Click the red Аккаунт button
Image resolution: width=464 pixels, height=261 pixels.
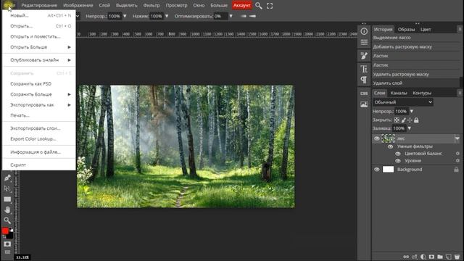click(x=241, y=5)
